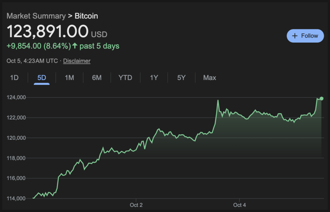Image resolution: width=330 pixels, height=212 pixels.
Task: Show the 6M price history
Action: tap(97, 78)
